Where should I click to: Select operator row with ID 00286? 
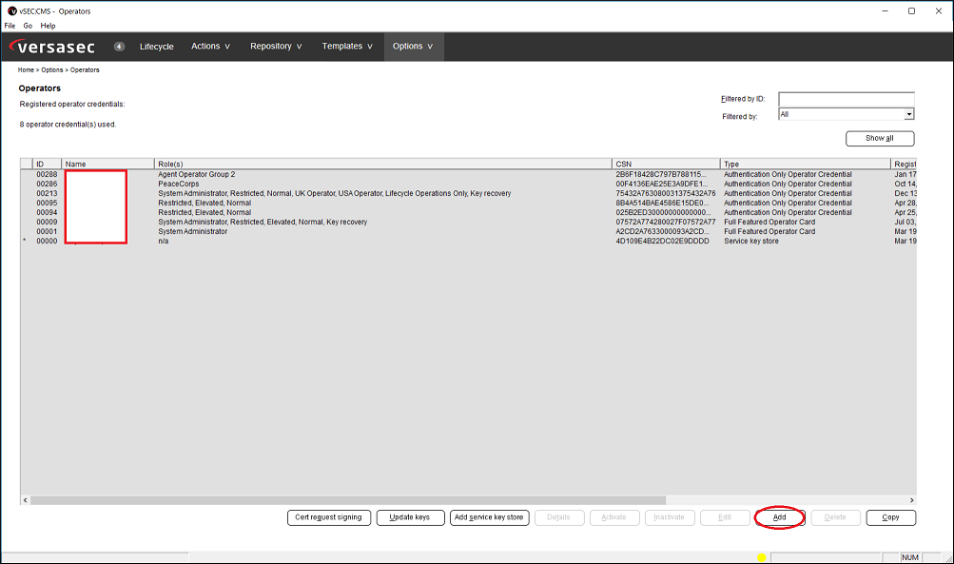click(469, 184)
